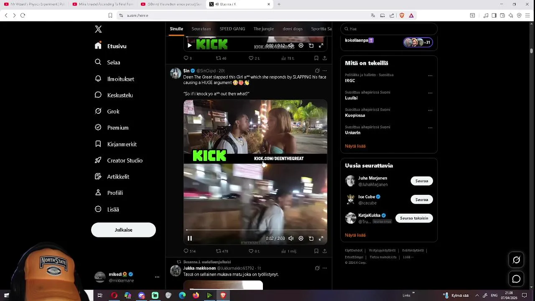Open Microsoft Edge from taskbar
The width and height of the screenshot is (535, 301).
point(182,296)
